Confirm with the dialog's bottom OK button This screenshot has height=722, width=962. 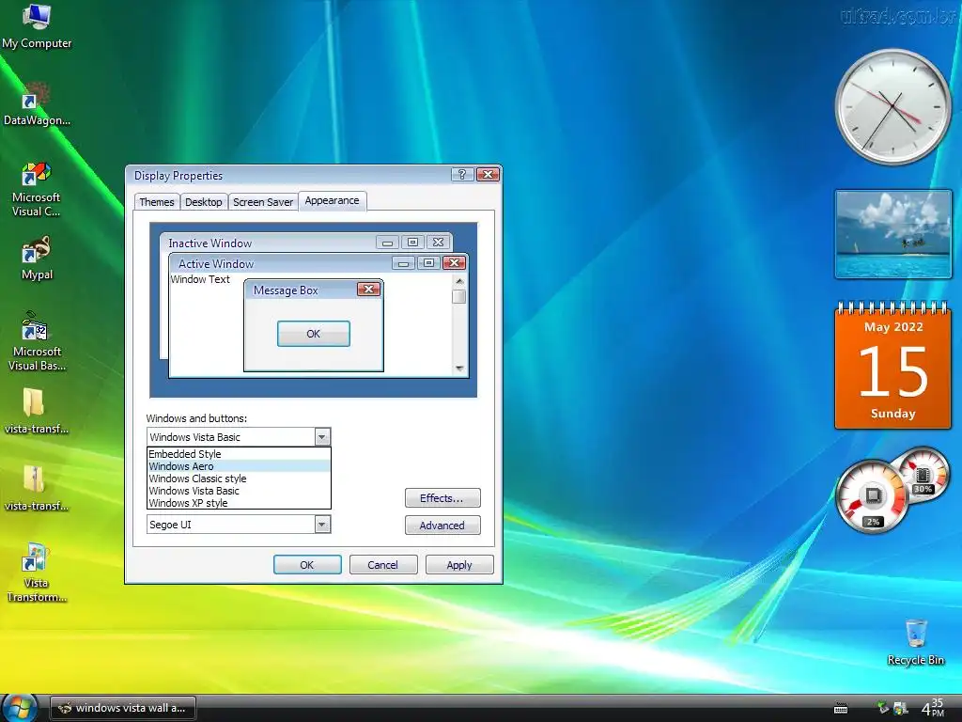click(x=307, y=565)
